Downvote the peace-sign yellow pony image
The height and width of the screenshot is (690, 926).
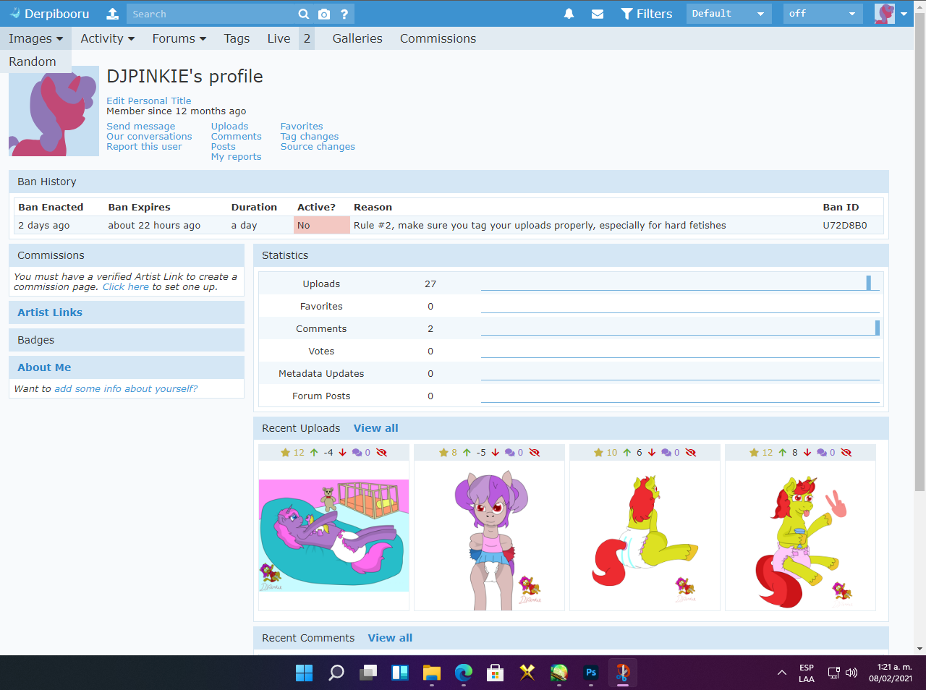807,453
